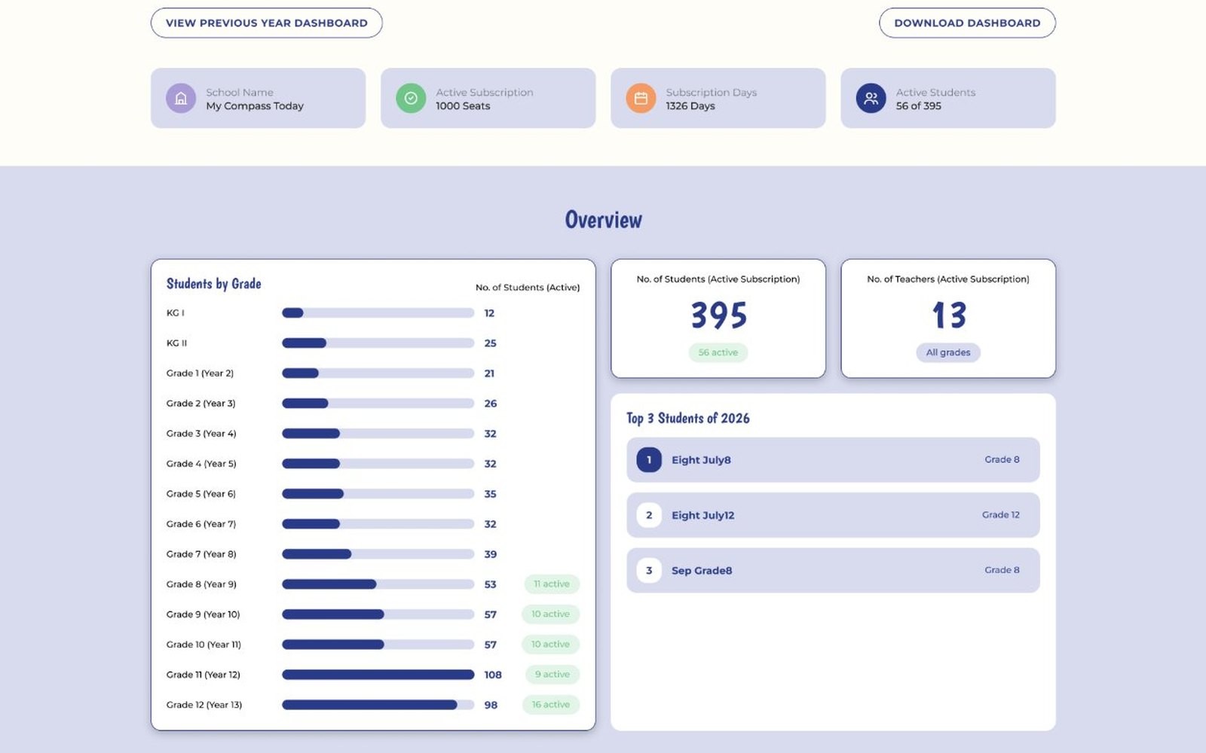The width and height of the screenshot is (1206, 753).
Task: Select the 1000 Seats subscription text
Action: pos(463,106)
